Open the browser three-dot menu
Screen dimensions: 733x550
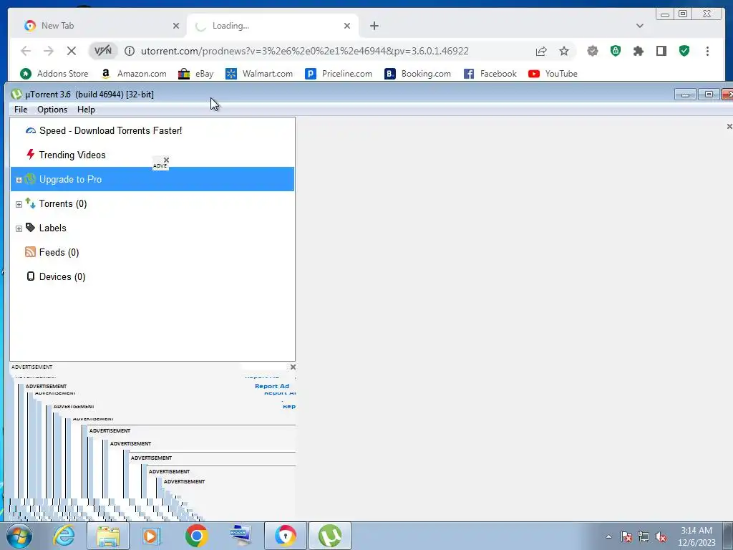pos(707,51)
